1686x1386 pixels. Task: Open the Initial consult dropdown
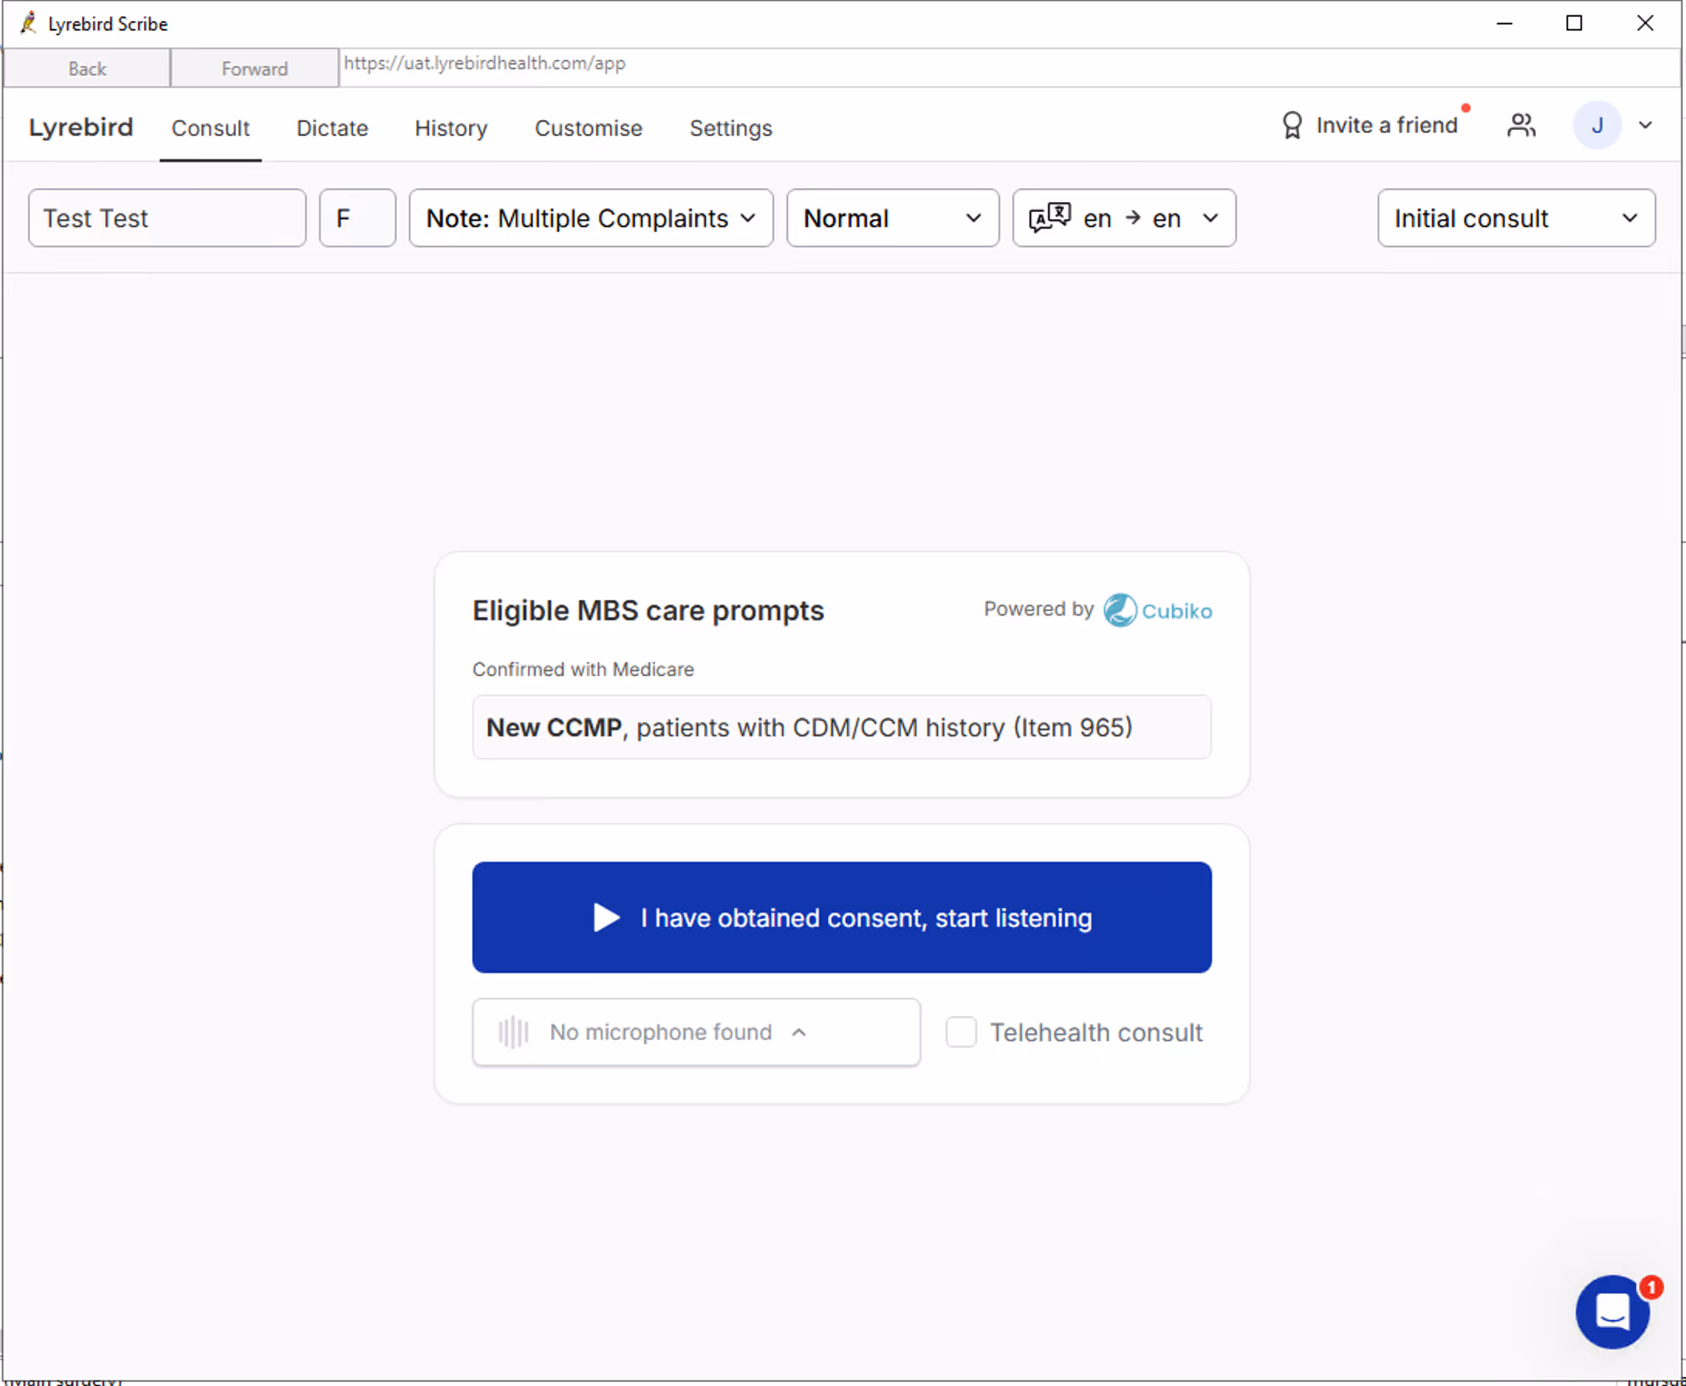(1515, 218)
